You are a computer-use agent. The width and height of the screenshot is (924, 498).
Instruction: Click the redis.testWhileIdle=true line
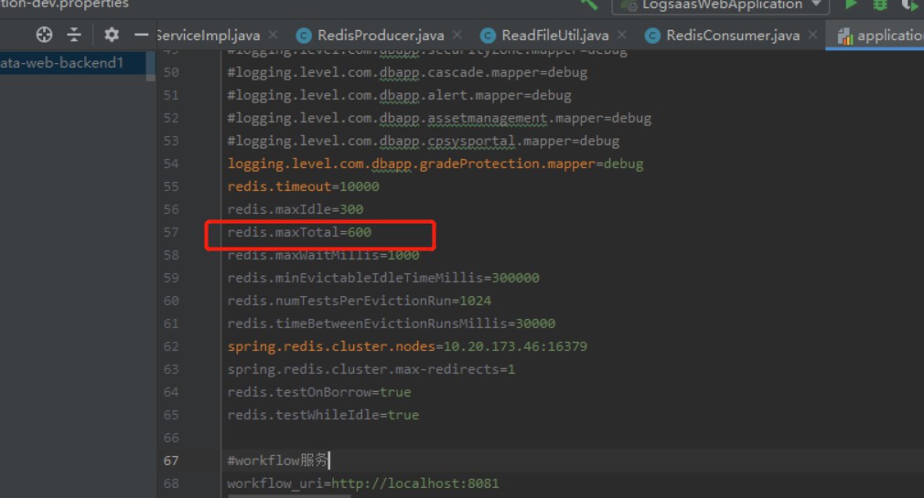(323, 415)
